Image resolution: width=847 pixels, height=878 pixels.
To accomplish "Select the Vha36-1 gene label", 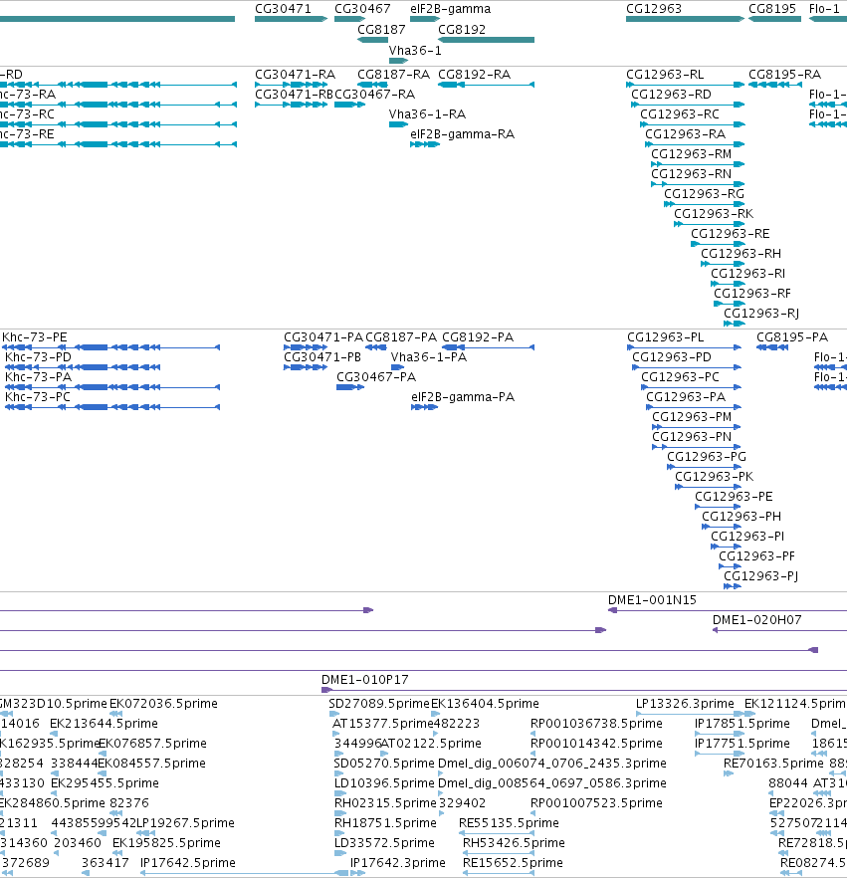I will click(415, 51).
